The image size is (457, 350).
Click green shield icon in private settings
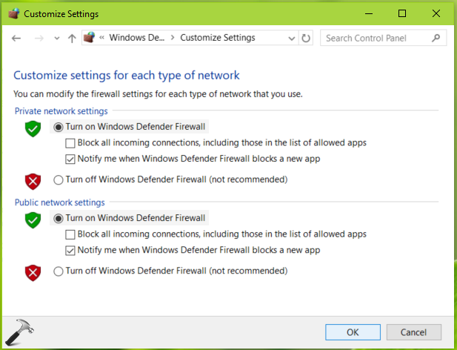(x=33, y=128)
